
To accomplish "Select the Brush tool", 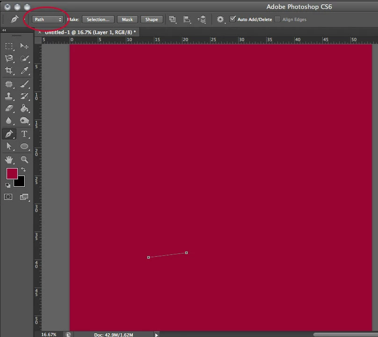I will [24, 84].
